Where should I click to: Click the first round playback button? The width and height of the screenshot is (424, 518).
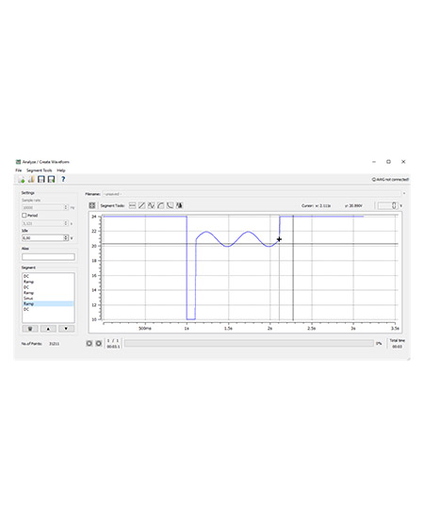(x=90, y=344)
